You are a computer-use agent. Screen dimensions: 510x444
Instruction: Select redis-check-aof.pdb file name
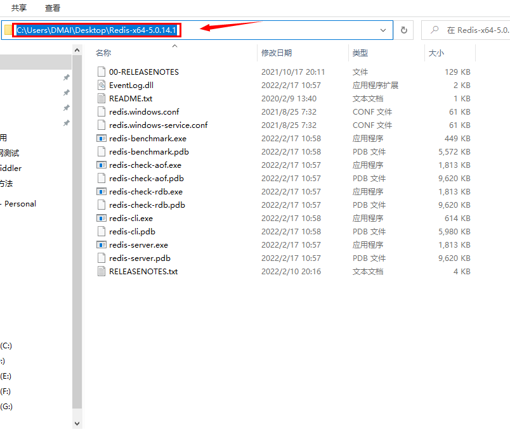[x=147, y=179]
